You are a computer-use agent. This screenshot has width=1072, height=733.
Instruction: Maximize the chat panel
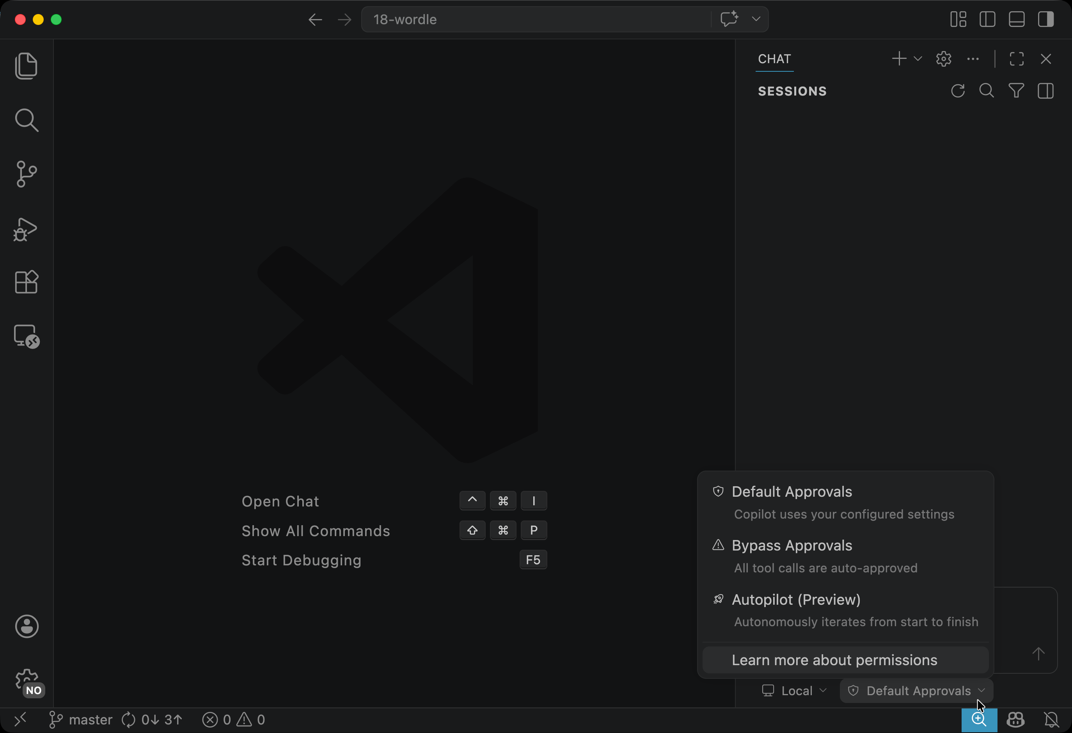[1017, 59]
